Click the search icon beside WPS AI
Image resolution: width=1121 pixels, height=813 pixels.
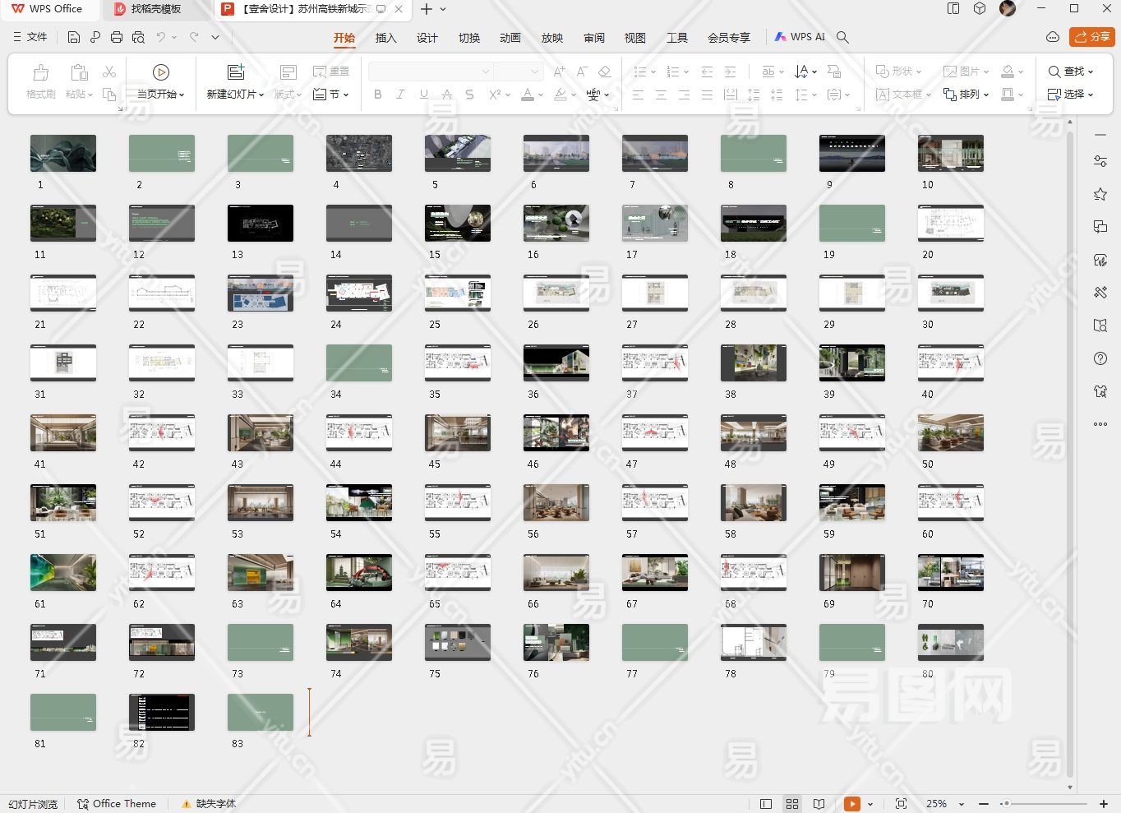click(842, 37)
